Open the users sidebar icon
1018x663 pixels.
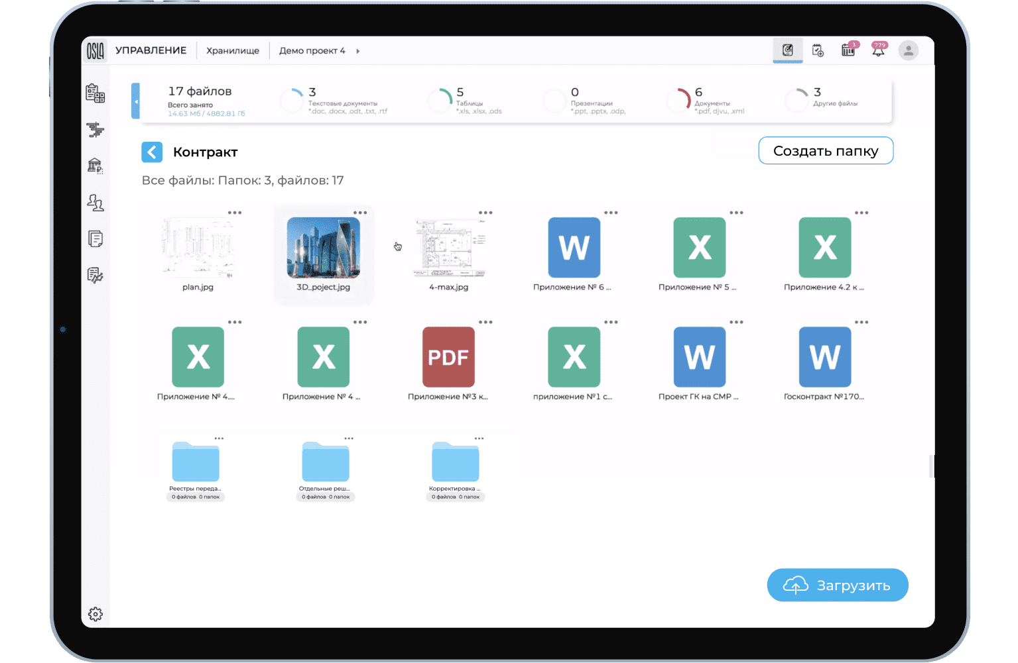pyautogui.click(x=95, y=203)
